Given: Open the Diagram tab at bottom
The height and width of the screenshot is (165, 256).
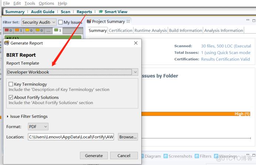Looking at the screenshot, I should 152,156.
